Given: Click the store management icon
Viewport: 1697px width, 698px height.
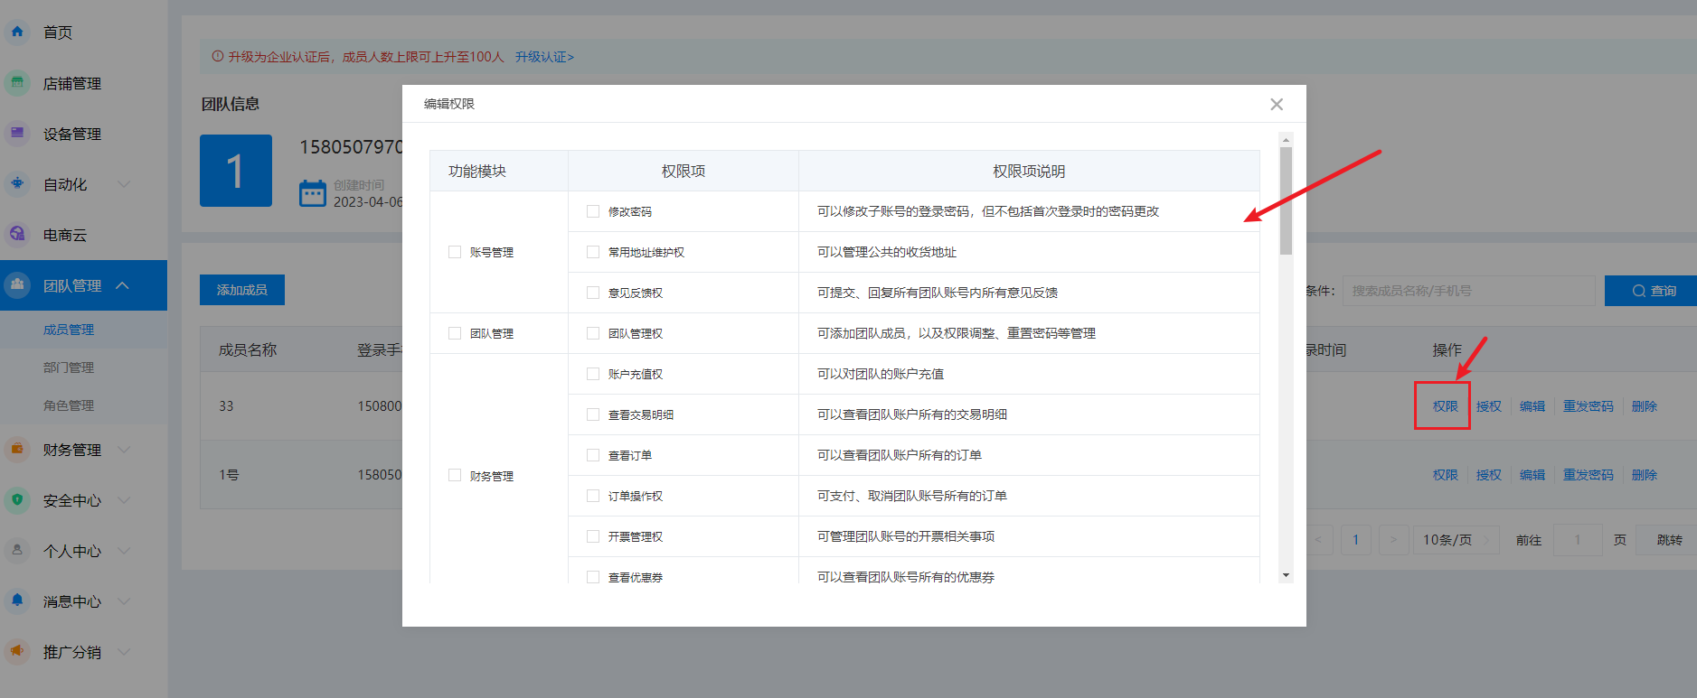Looking at the screenshot, I should tap(17, 82).
